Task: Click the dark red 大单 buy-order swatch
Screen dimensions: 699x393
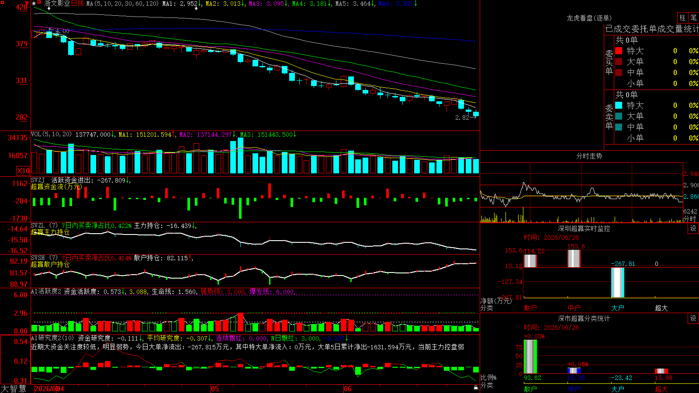Action: click(x=619, y=62)
